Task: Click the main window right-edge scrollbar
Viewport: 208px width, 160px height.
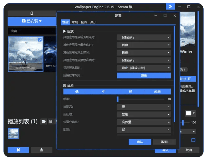Action: click(x=198, y=59)
